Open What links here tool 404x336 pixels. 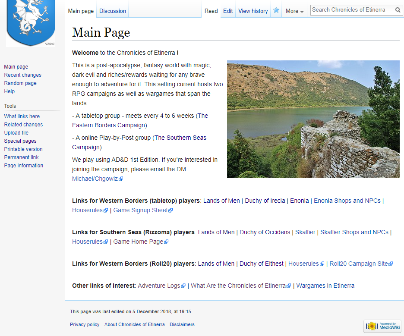22,116
